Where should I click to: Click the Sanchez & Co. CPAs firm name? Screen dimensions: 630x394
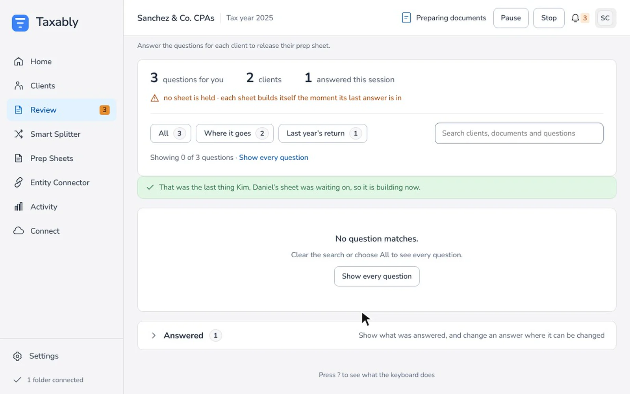[x=176, y=18]
